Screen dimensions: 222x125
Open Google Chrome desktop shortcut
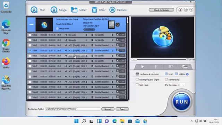tap(6, 45)
